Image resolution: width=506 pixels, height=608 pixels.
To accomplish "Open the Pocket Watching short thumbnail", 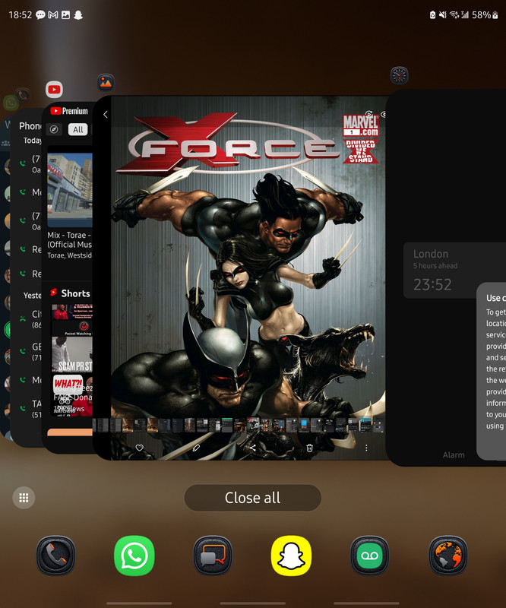I will coord(72,320).
